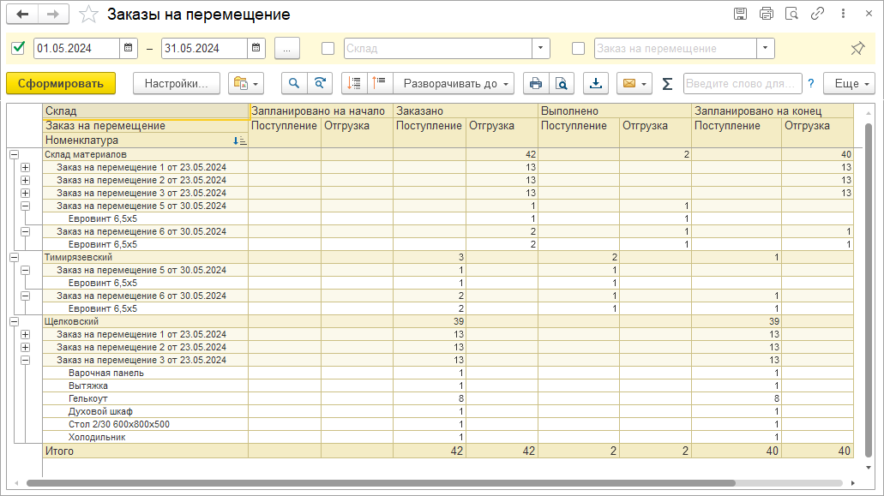Screen dimensions: 884x496
Task: Click the Сформировать button
Action: pyautogui.click(x=61, y=83)
